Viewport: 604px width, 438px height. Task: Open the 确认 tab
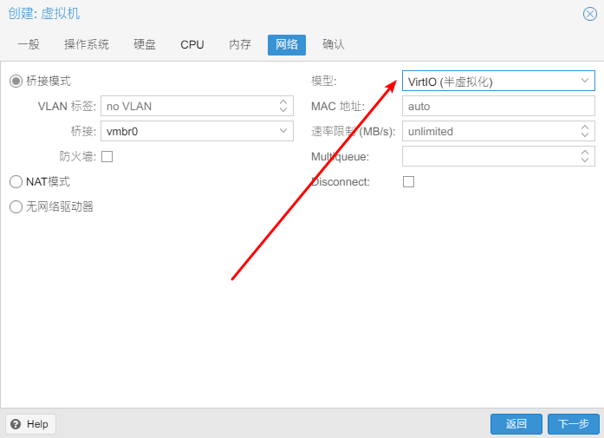click(334, 44)
